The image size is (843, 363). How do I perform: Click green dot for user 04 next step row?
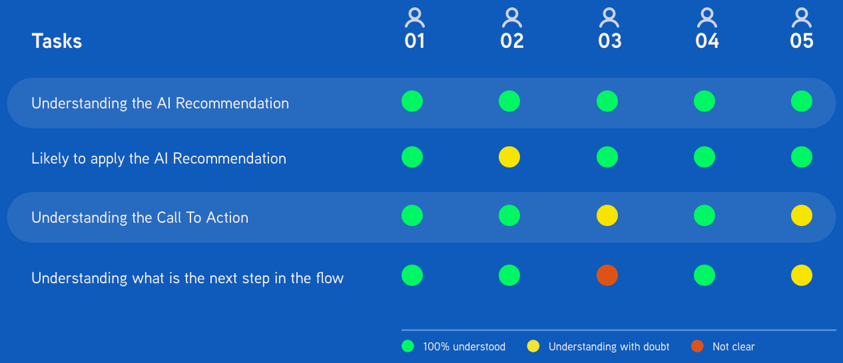click(x=704, y=275)
